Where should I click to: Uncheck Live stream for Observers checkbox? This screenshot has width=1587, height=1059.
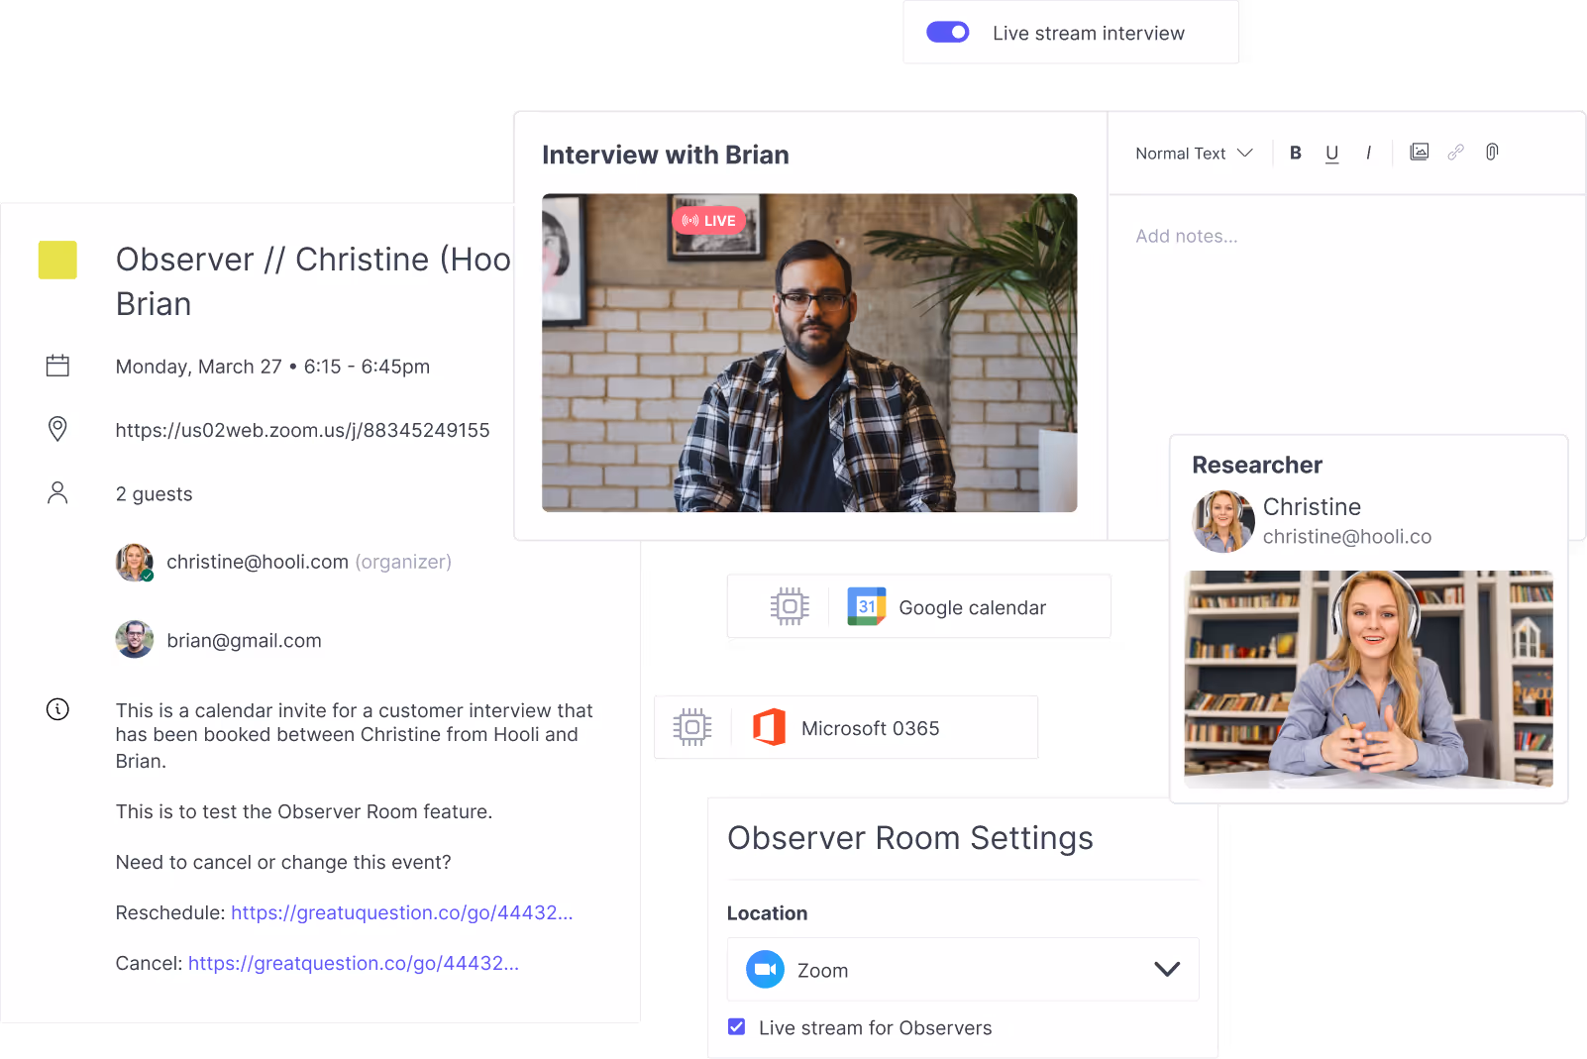coord(736,1026)
